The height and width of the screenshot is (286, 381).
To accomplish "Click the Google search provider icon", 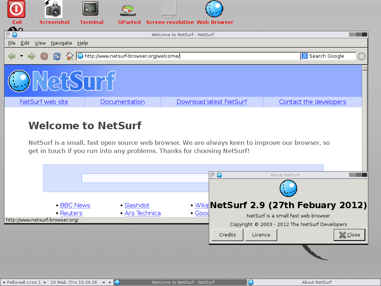I will pos(304,56).
